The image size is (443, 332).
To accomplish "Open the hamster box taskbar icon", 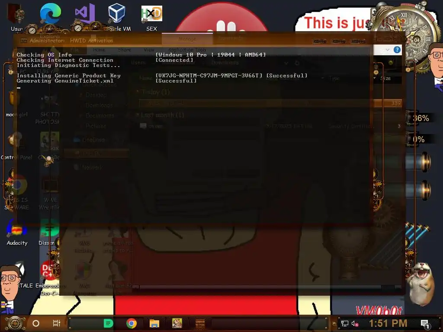I will click(x=177, y=323).
